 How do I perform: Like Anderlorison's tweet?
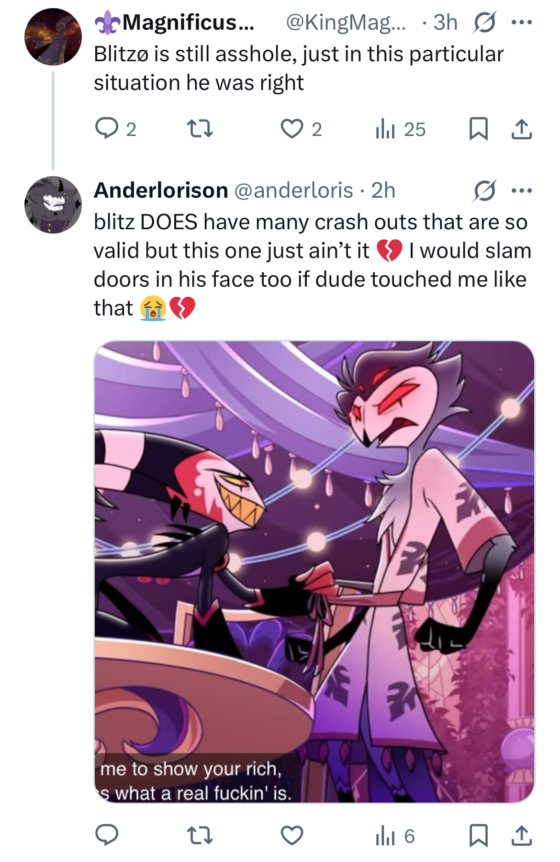[x=291, y=836]
